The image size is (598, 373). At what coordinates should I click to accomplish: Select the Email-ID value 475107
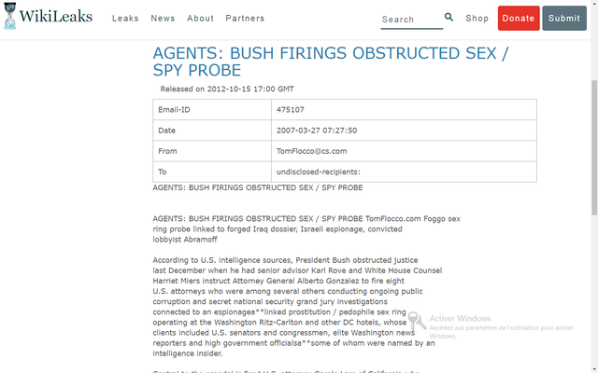click(x=291, y=110)
